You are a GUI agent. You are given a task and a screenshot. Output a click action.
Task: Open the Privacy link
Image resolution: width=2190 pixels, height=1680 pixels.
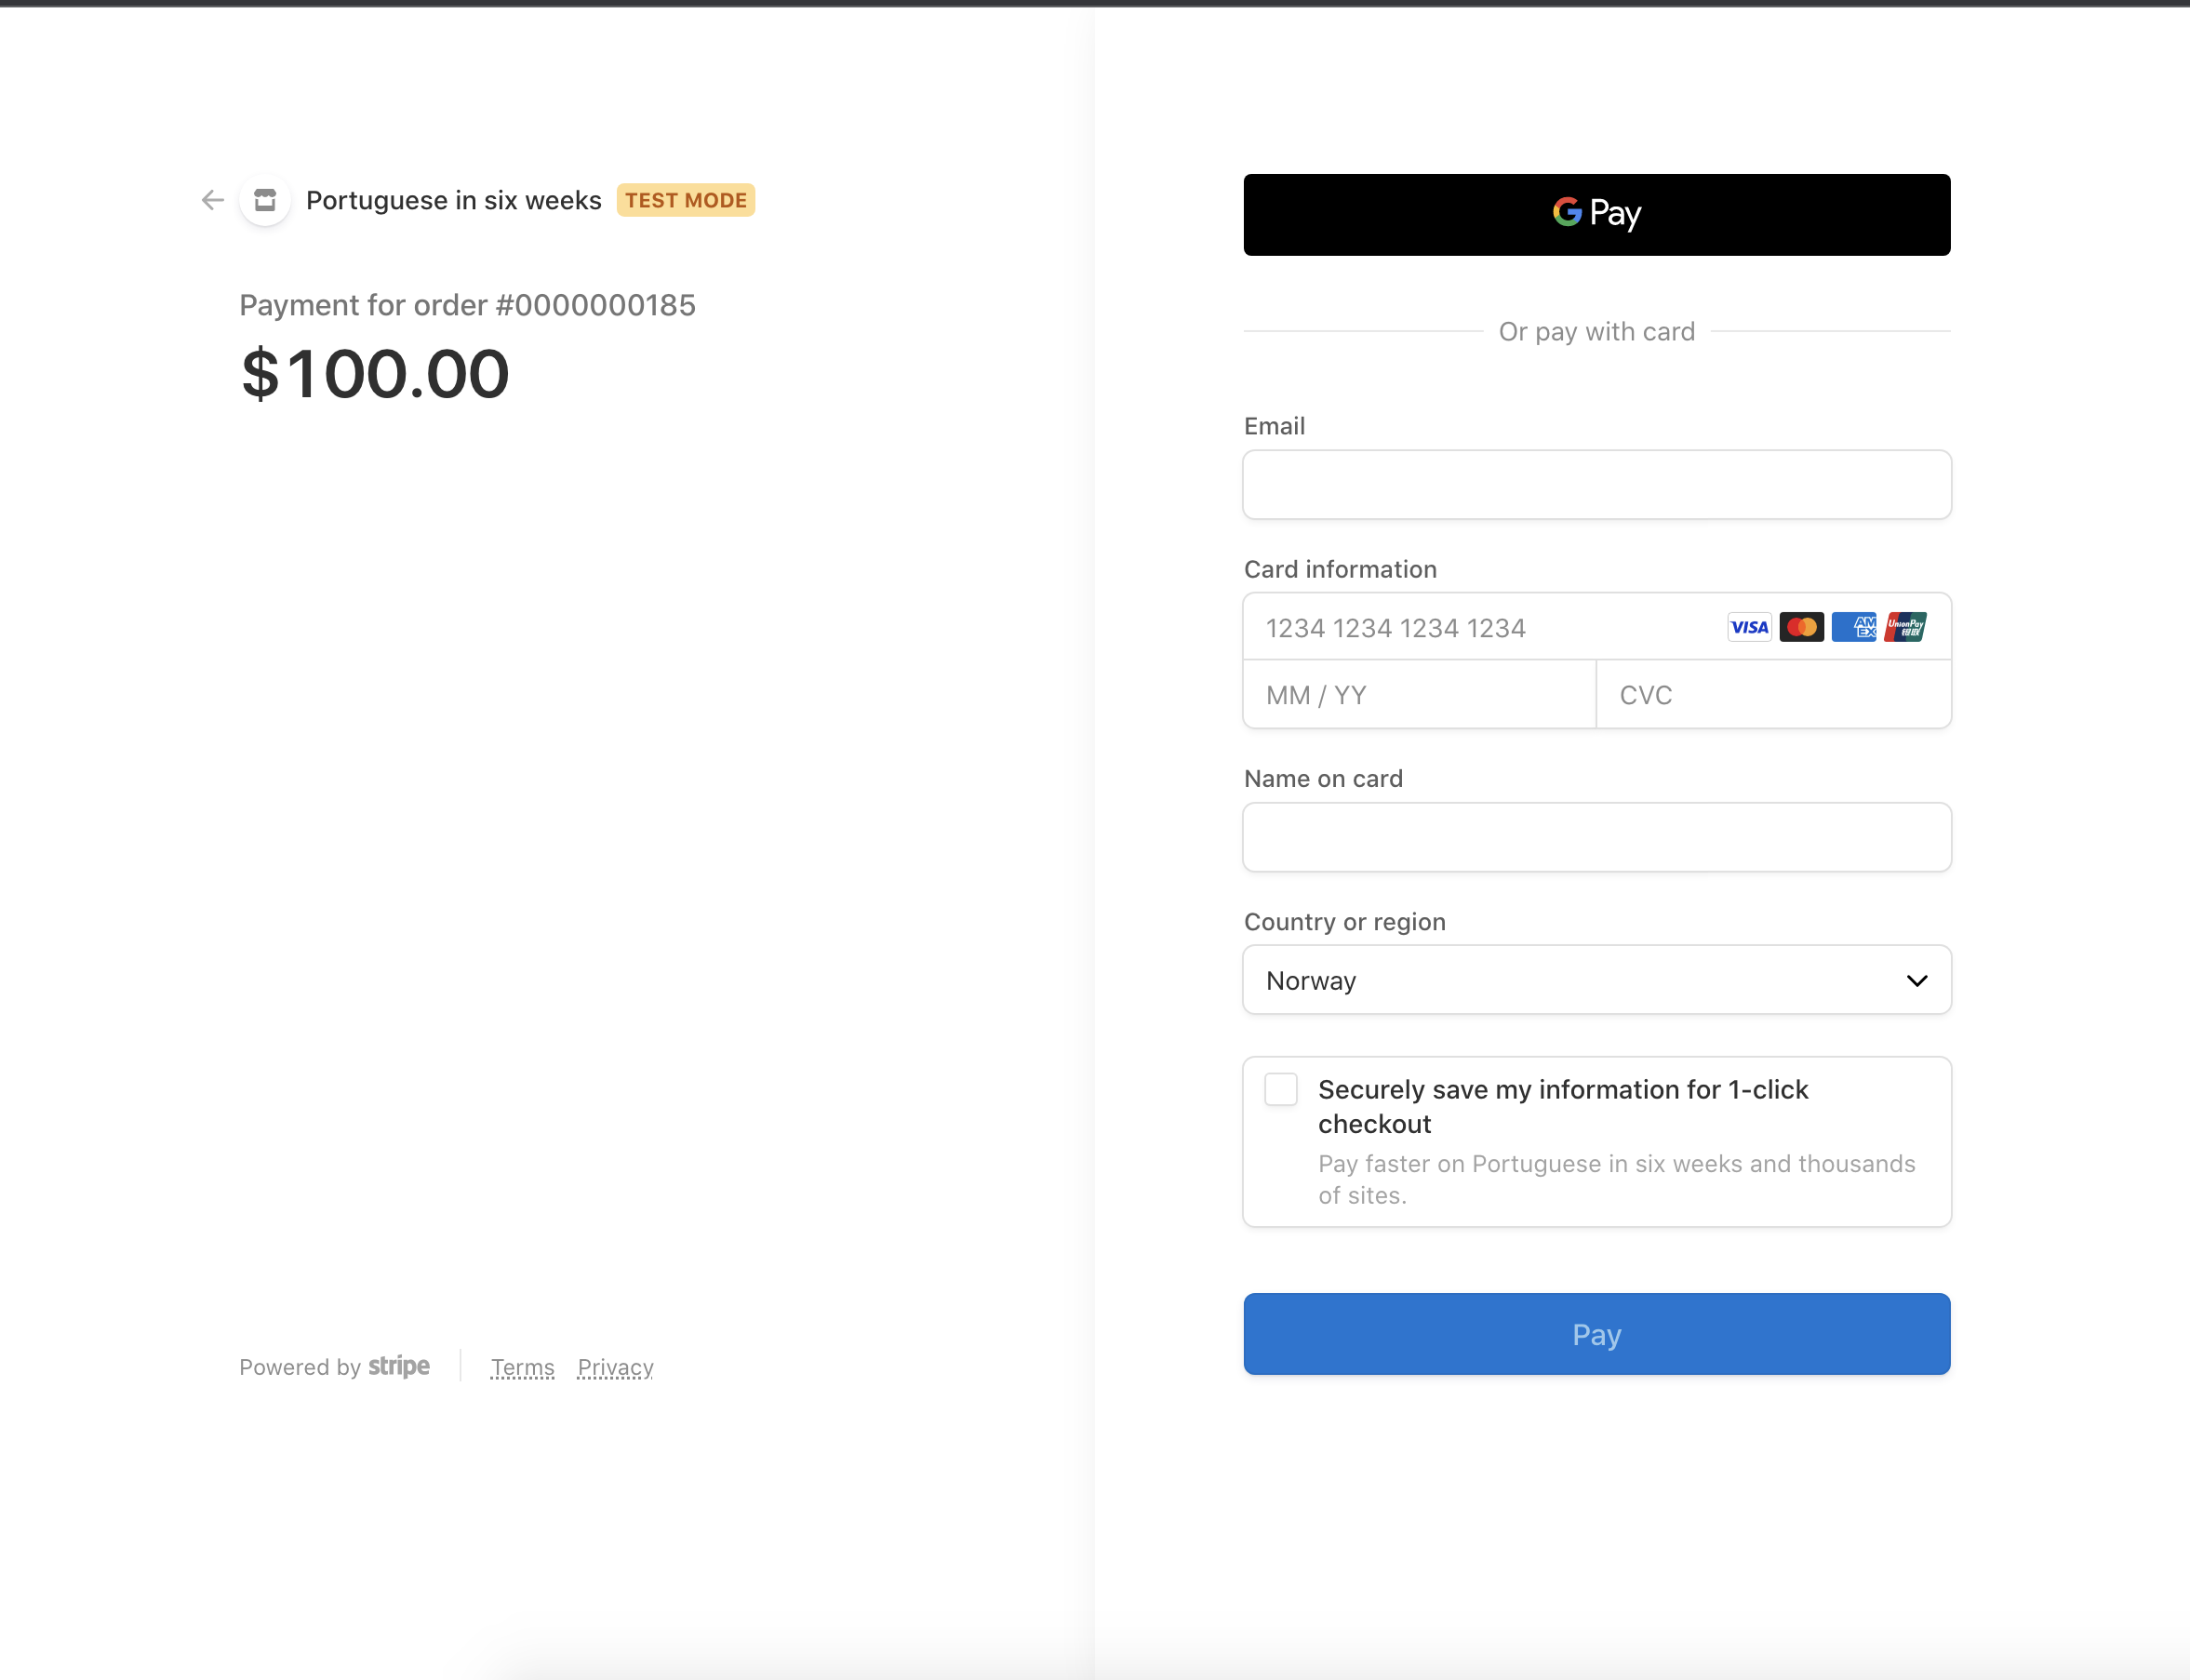[615, 1367]
